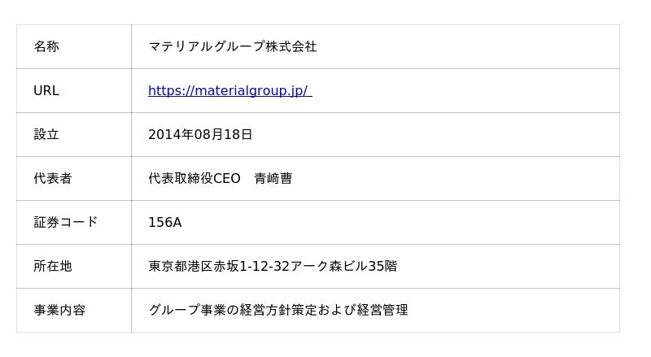This screenshot has height=357, width=651.
Task: Click the URL row label
Action: (x=46, y=91)
